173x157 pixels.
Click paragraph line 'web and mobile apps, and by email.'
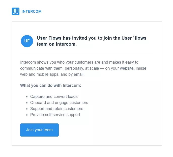pos(52,74)
